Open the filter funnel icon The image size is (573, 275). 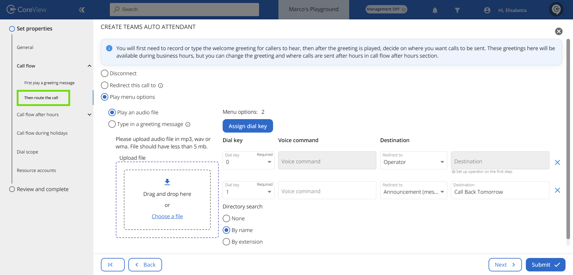point(457,10)
